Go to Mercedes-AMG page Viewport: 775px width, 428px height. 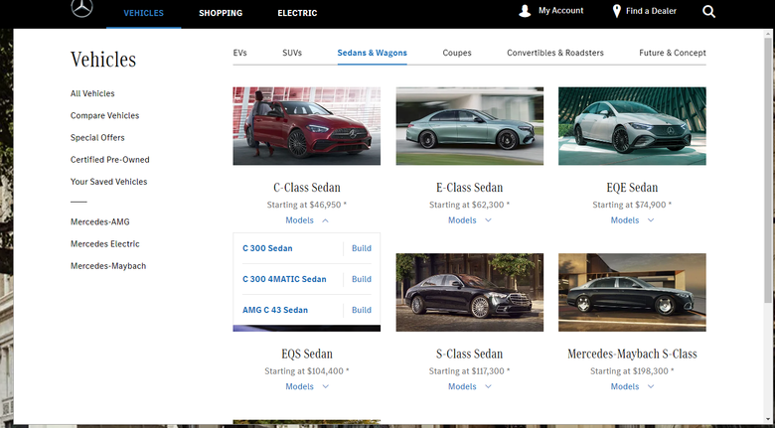pos(99,221)
